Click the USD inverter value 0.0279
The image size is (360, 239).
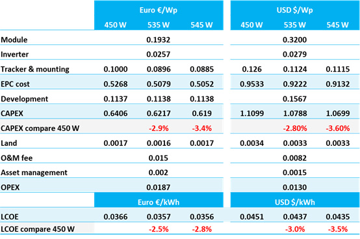[x=295, y=54]
